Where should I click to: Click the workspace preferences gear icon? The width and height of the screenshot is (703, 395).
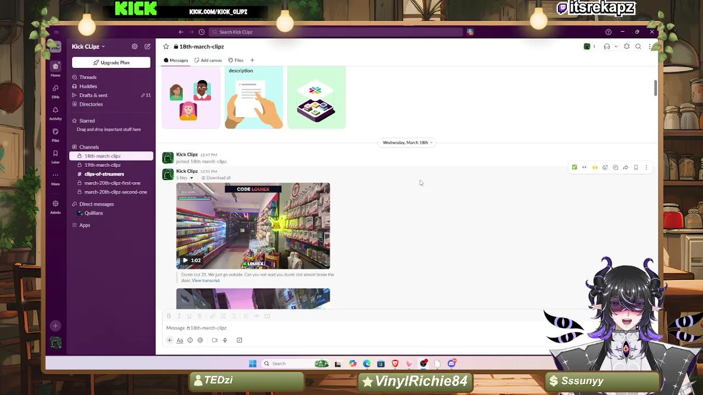pyautogui.click(x=135, y=47)
